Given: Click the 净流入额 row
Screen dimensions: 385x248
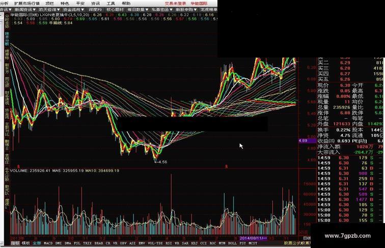Looking at the screenshot, I should [350, 147].
